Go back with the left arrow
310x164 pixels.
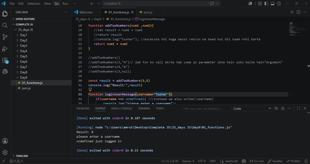(x=92, y=4)
